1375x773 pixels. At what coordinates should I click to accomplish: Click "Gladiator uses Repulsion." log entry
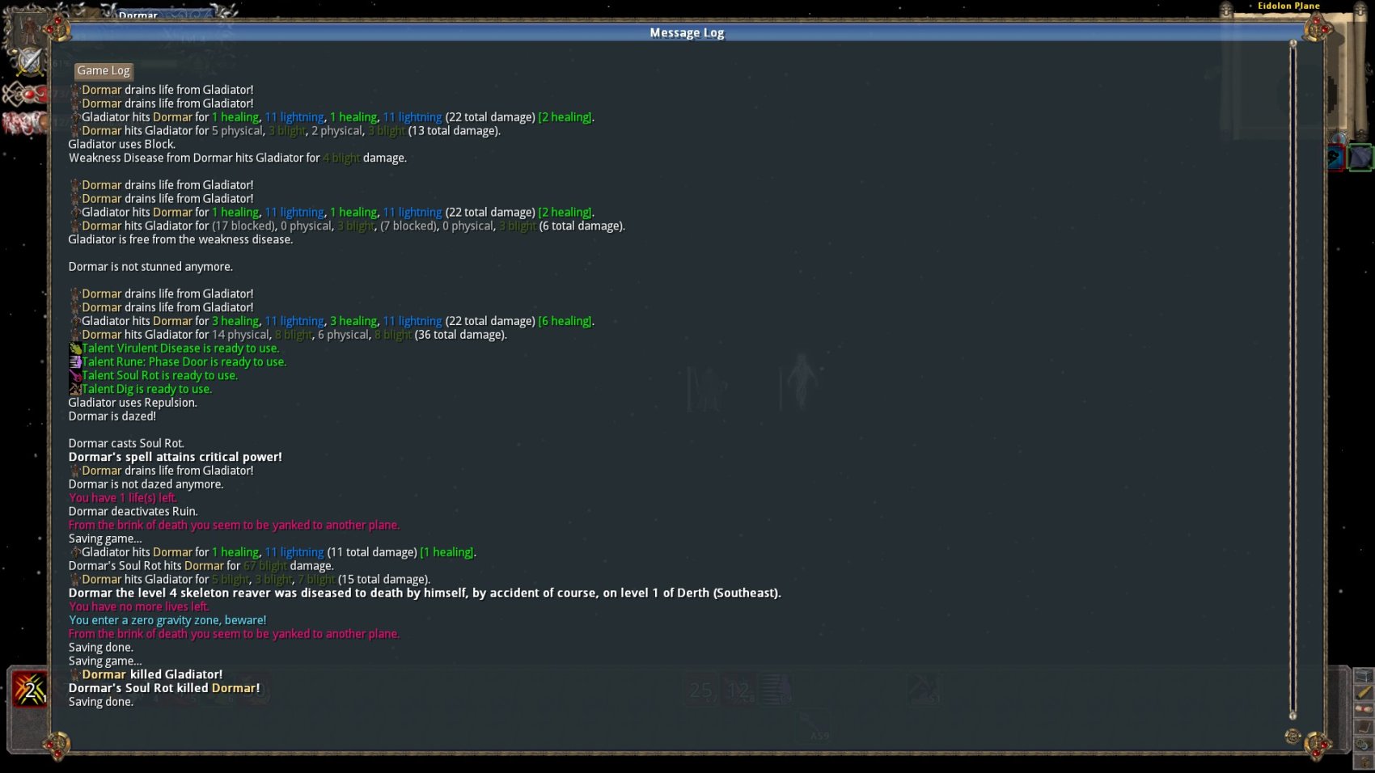click(x=133, y=403)
